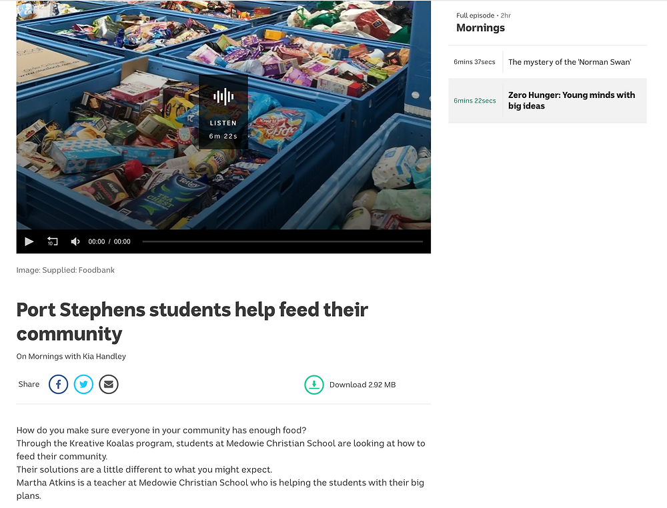Click the LISTEN waveform overlay icon
Image resolution: width=667 pixels, height=508 pixels.
coord(223,97)
